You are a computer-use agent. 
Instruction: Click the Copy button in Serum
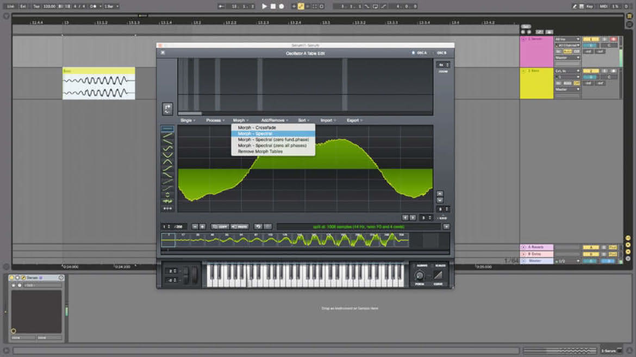(220, 227)
